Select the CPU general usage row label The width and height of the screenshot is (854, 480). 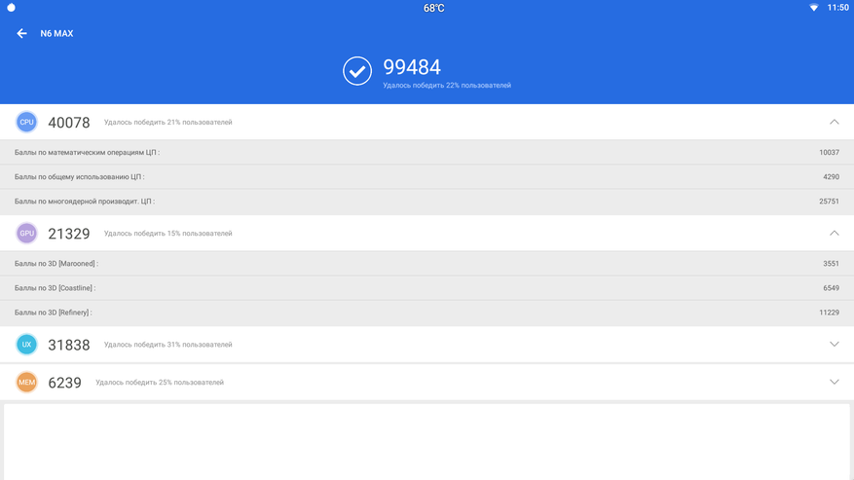(x=80, y=177)
